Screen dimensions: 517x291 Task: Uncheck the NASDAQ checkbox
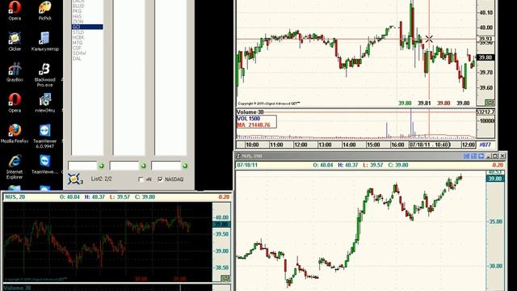160,179
